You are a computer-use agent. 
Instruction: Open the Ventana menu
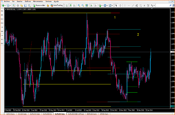49,1
